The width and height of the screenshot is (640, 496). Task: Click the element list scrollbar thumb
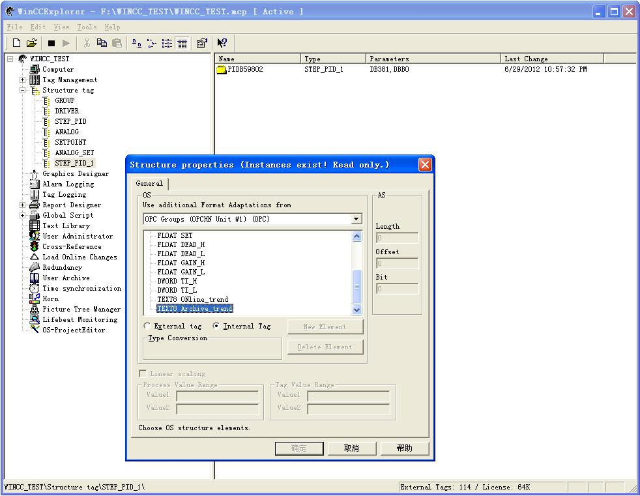[x=356, y=287]
